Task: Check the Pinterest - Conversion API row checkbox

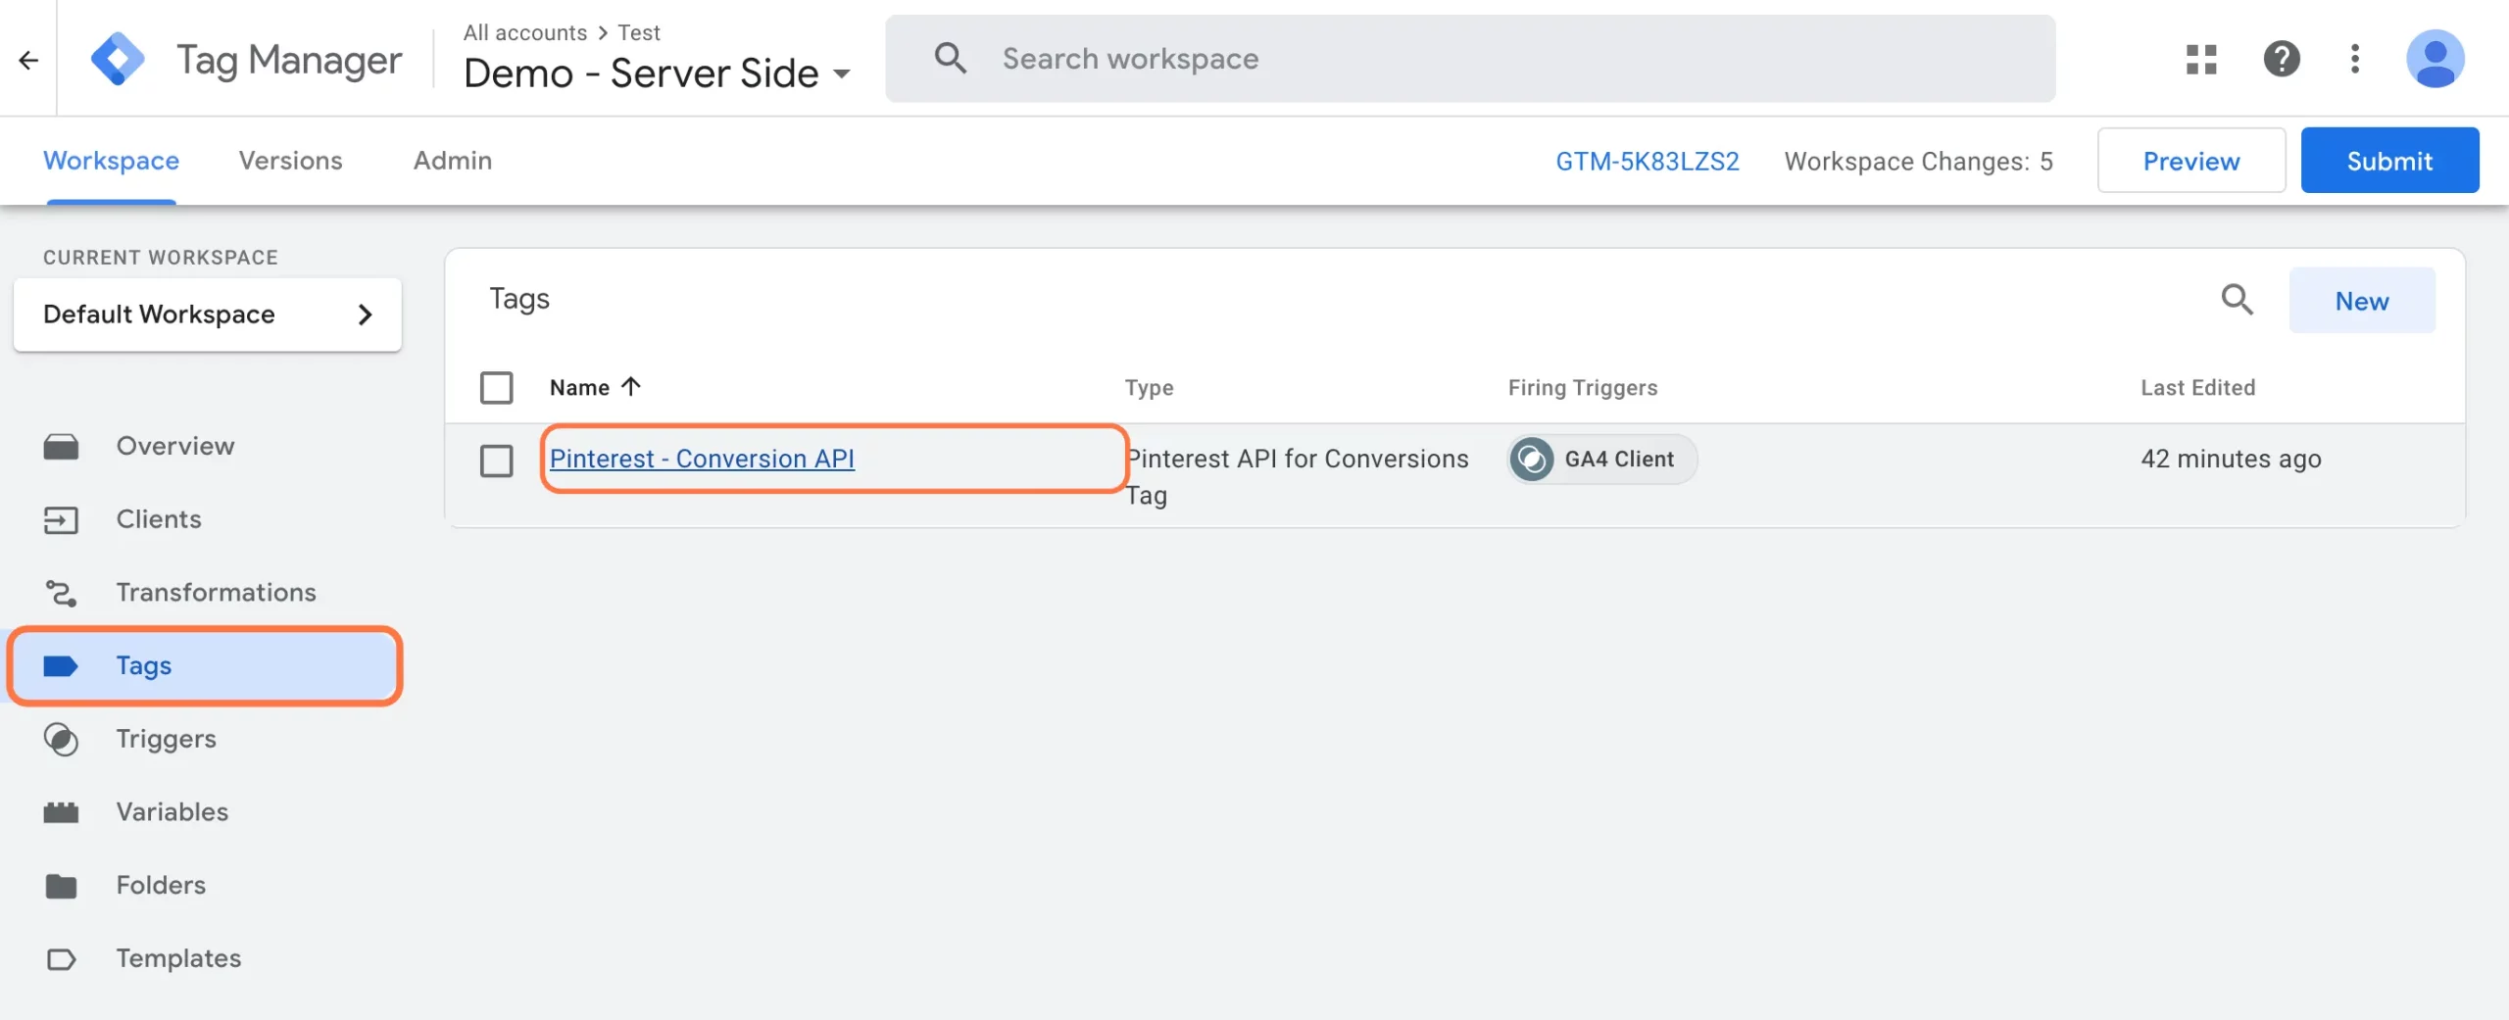Action: pos(497,460)
